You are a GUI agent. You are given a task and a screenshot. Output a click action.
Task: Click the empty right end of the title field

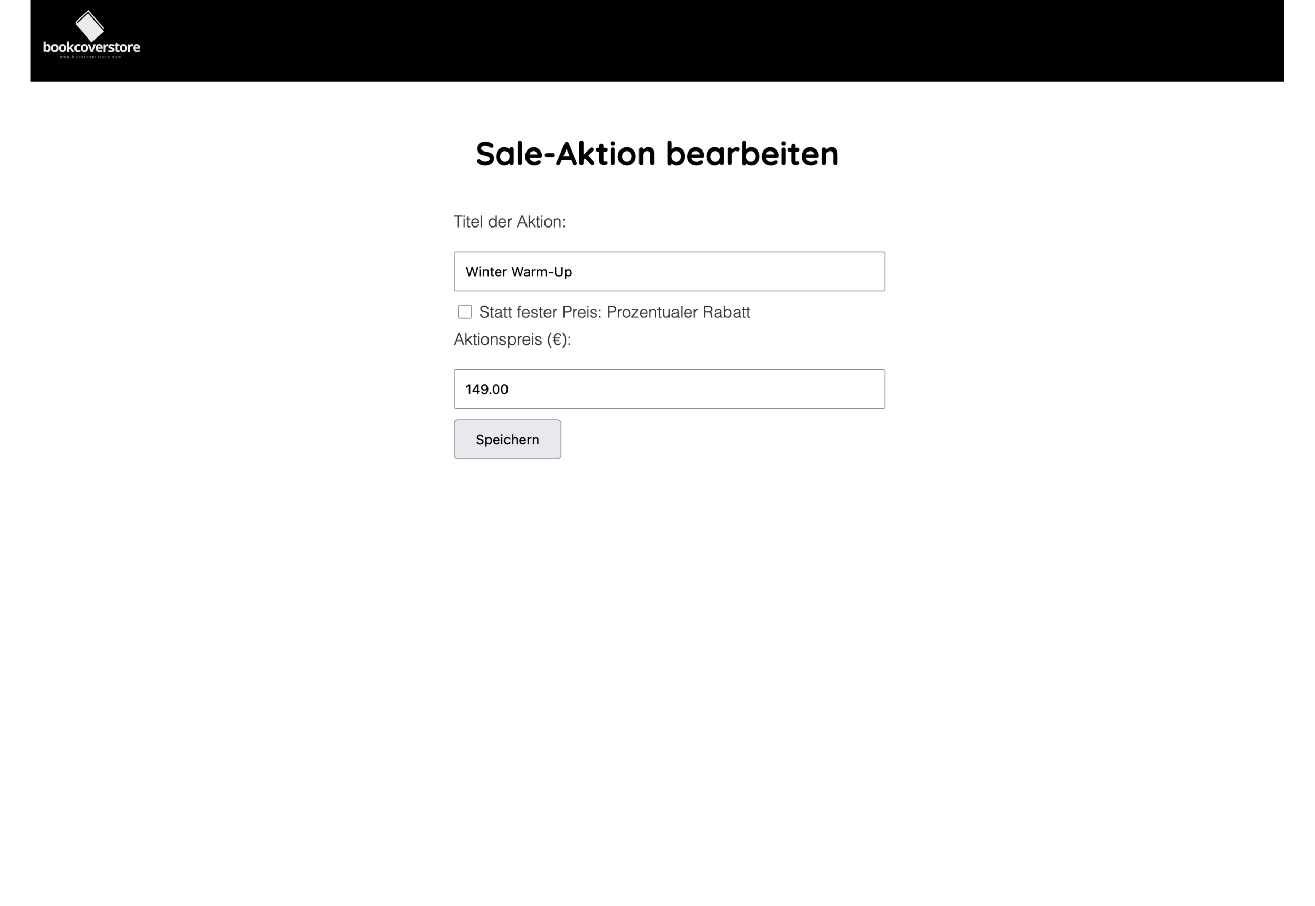(823, 271)
